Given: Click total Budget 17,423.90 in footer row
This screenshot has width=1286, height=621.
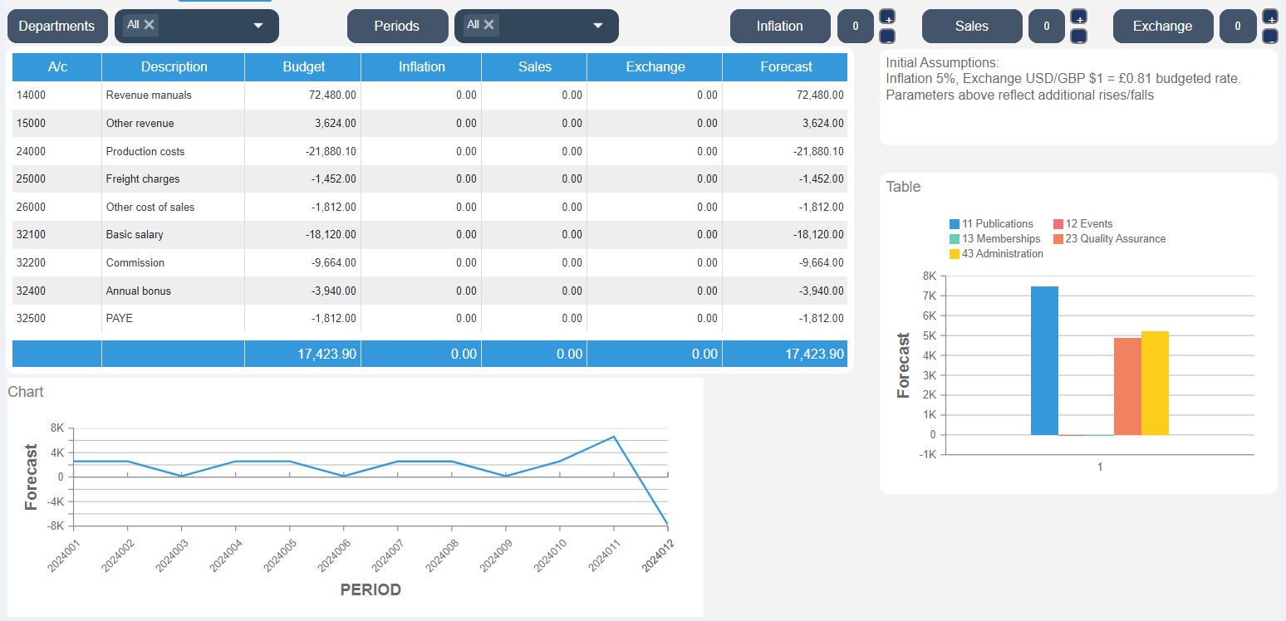Looking at the screenshot, I should click(x=327, y=355).
